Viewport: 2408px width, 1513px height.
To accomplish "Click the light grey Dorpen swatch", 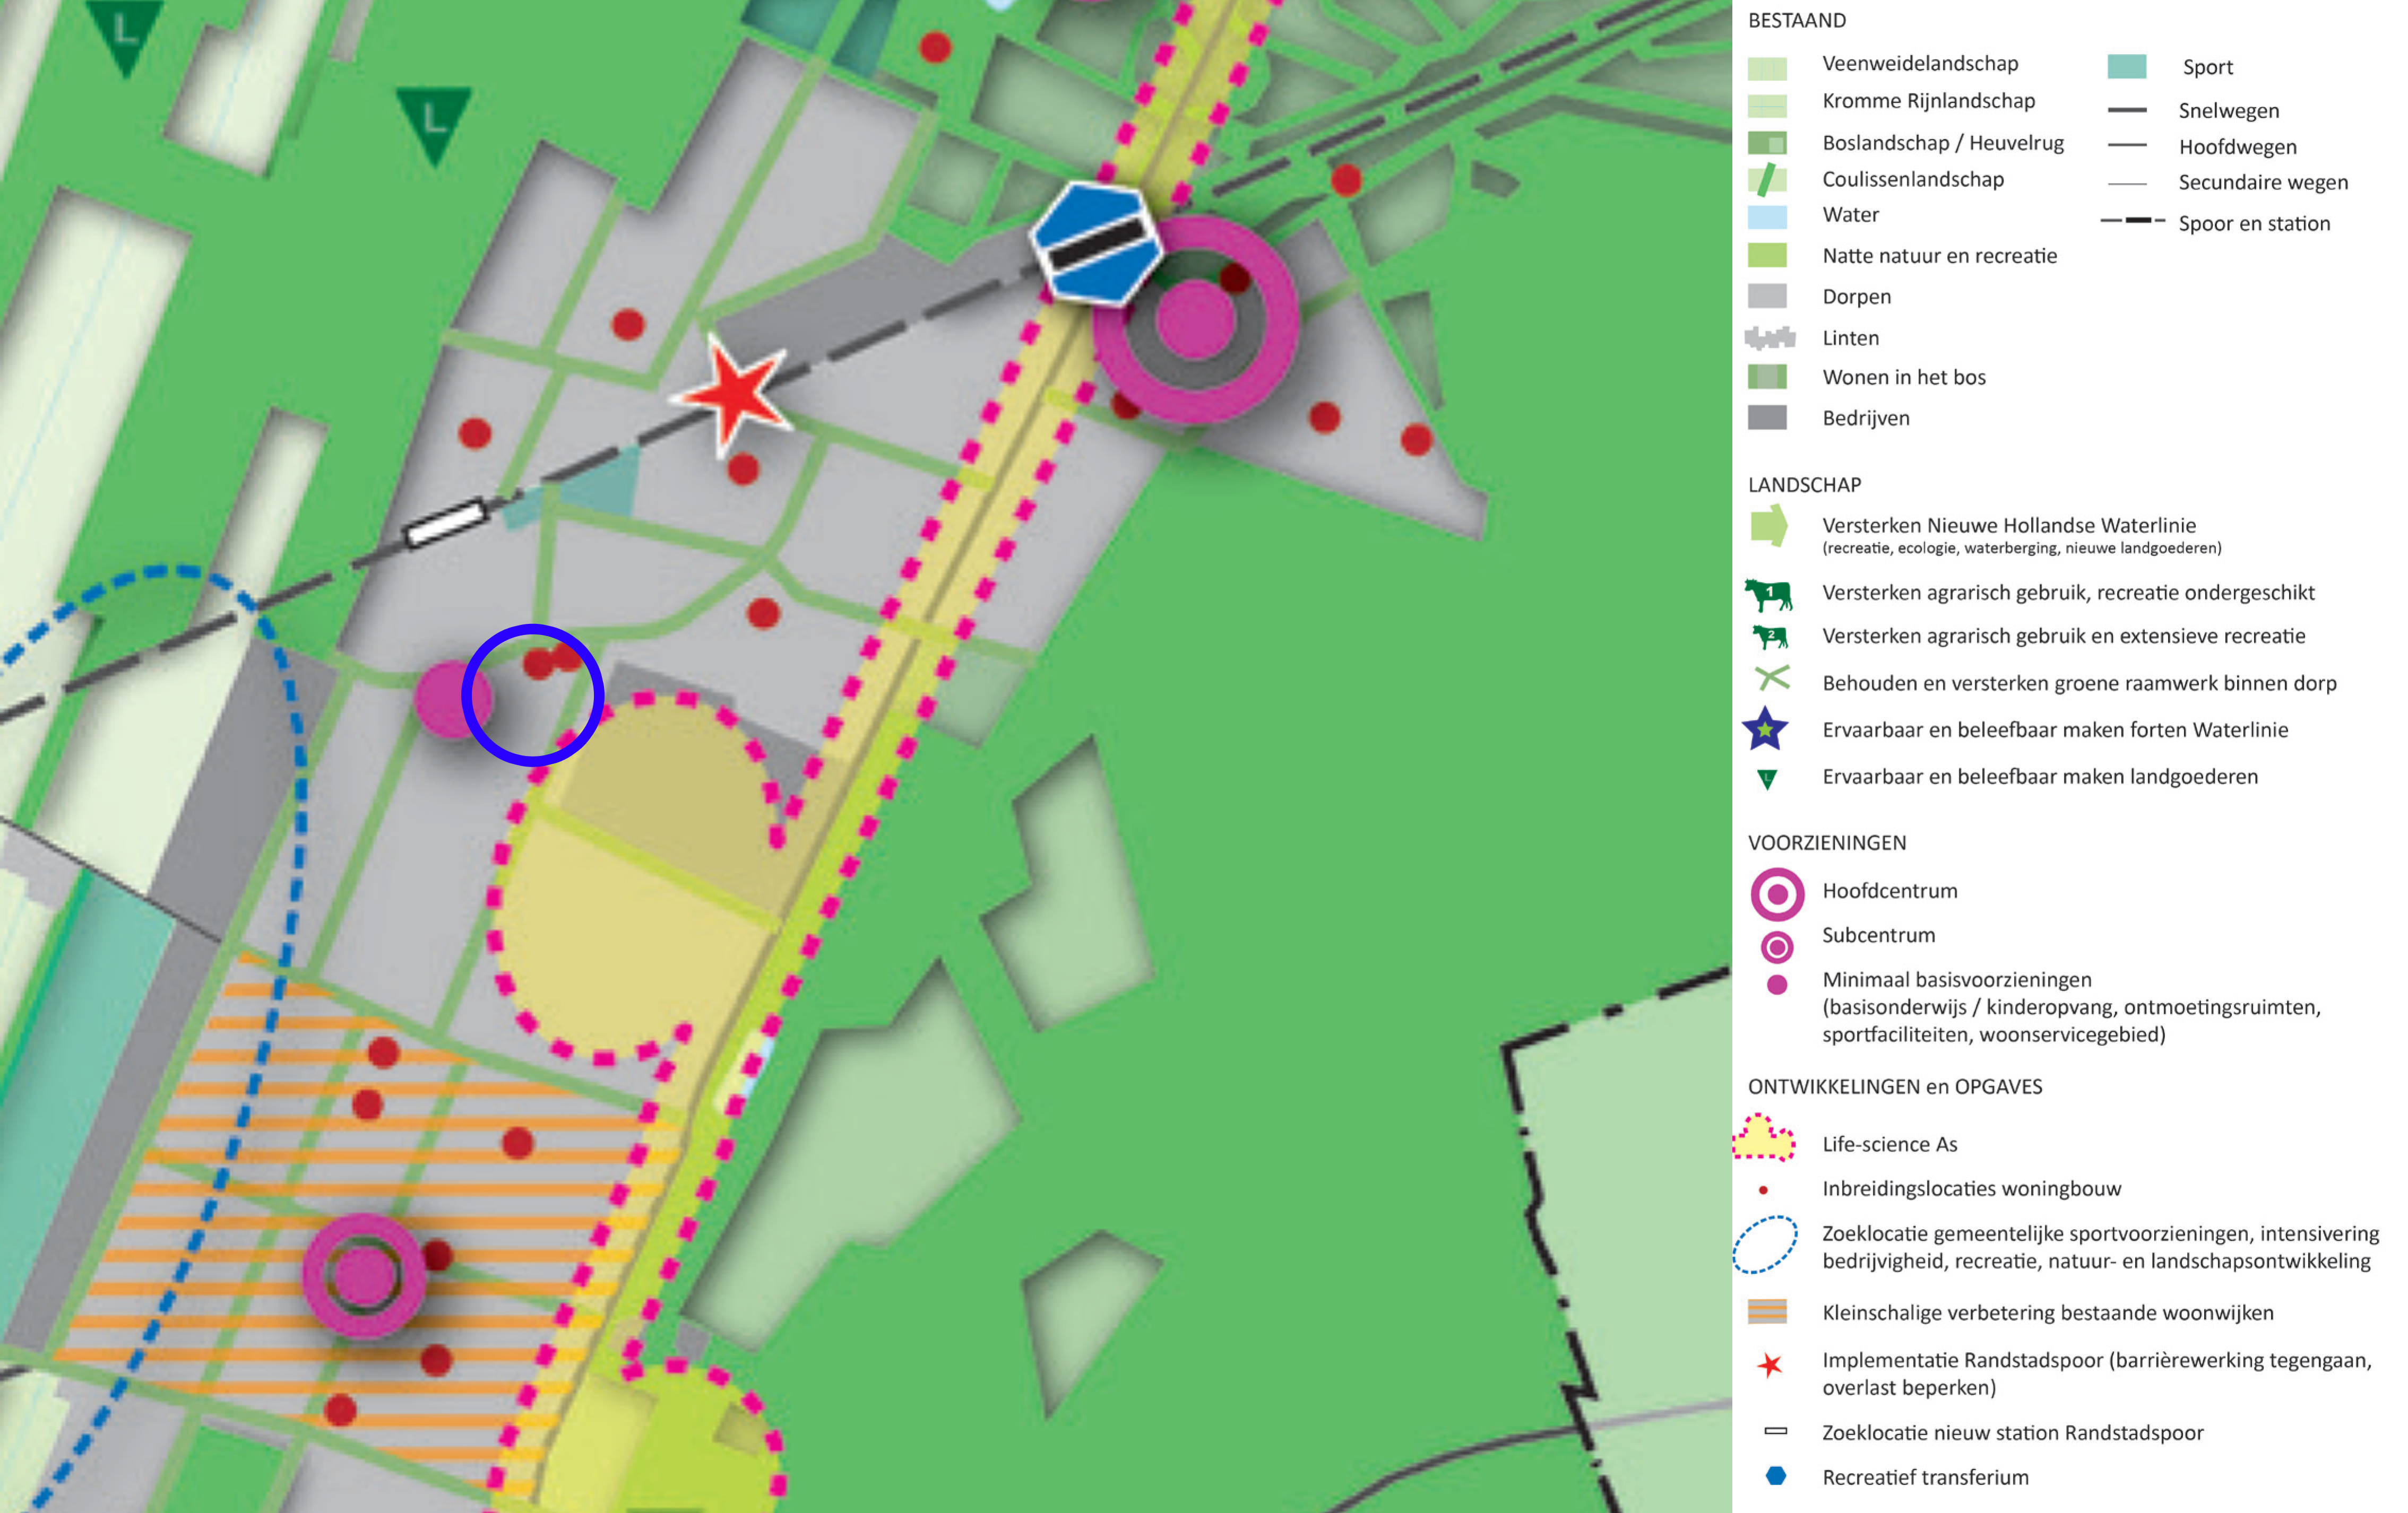I will pos(1767,296).
